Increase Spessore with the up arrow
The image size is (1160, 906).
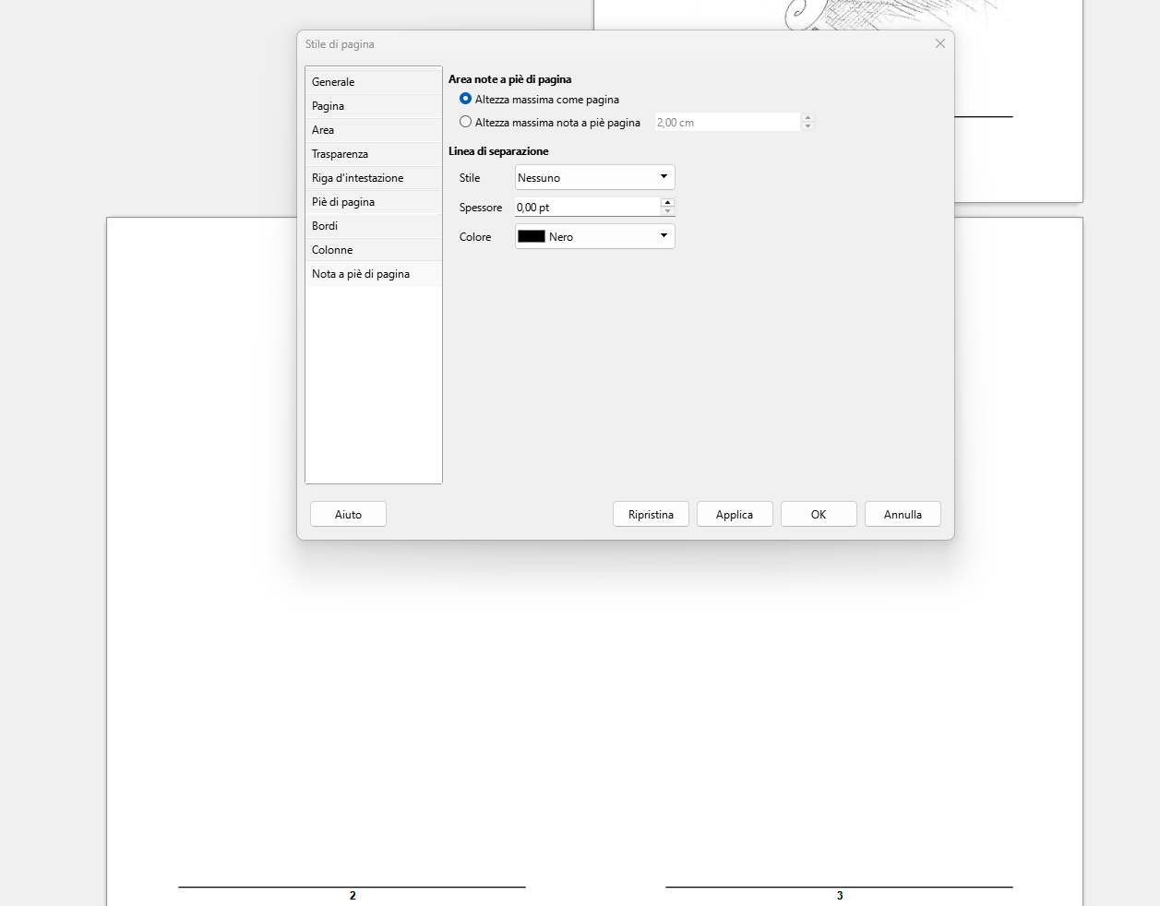(668, 202)
